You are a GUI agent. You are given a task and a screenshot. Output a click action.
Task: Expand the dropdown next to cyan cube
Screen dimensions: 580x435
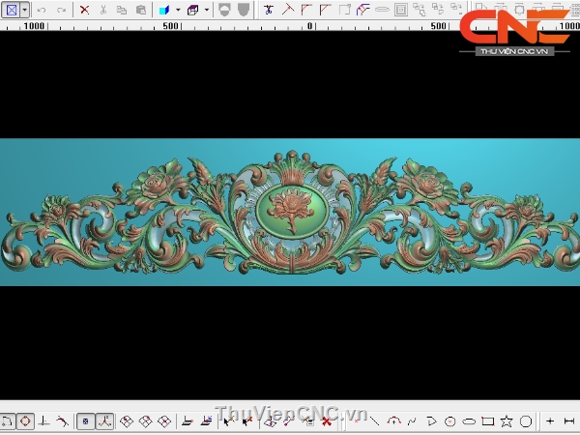tap(178, 10)
